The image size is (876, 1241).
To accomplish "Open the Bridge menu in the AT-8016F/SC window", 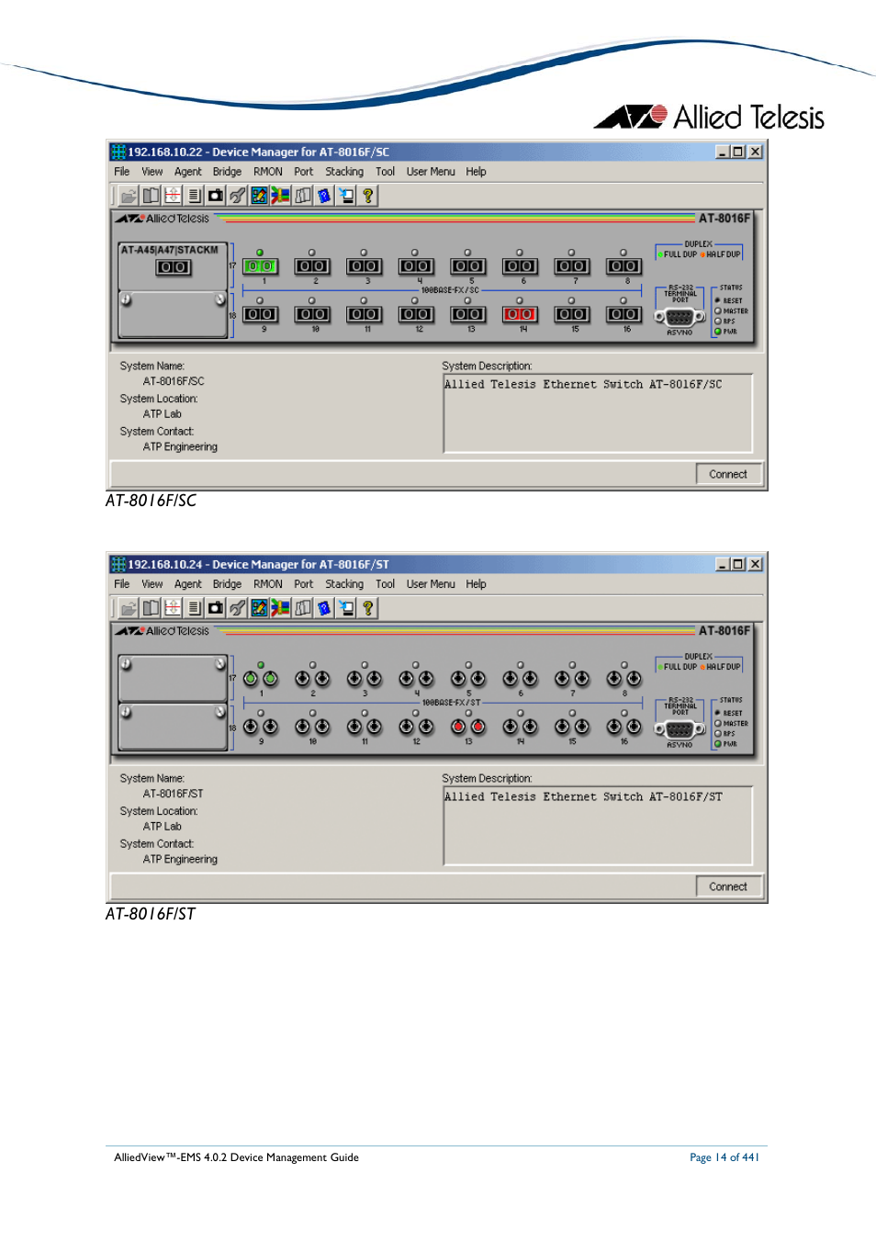I will click(227, 172).
